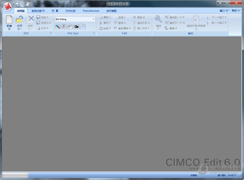Expand the Save (保存 S) dropdown arrow
Viewport: 244px width, 180px height.
click(51, 17)
